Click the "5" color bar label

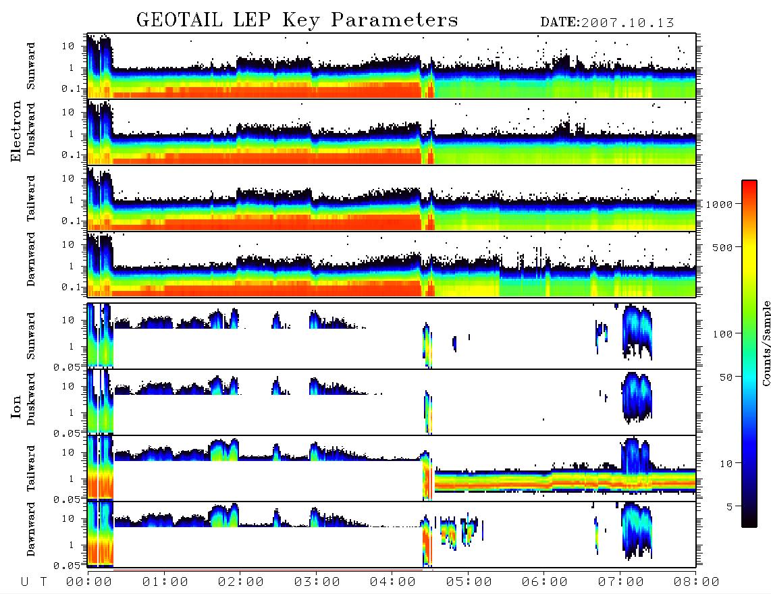(729, 506)
